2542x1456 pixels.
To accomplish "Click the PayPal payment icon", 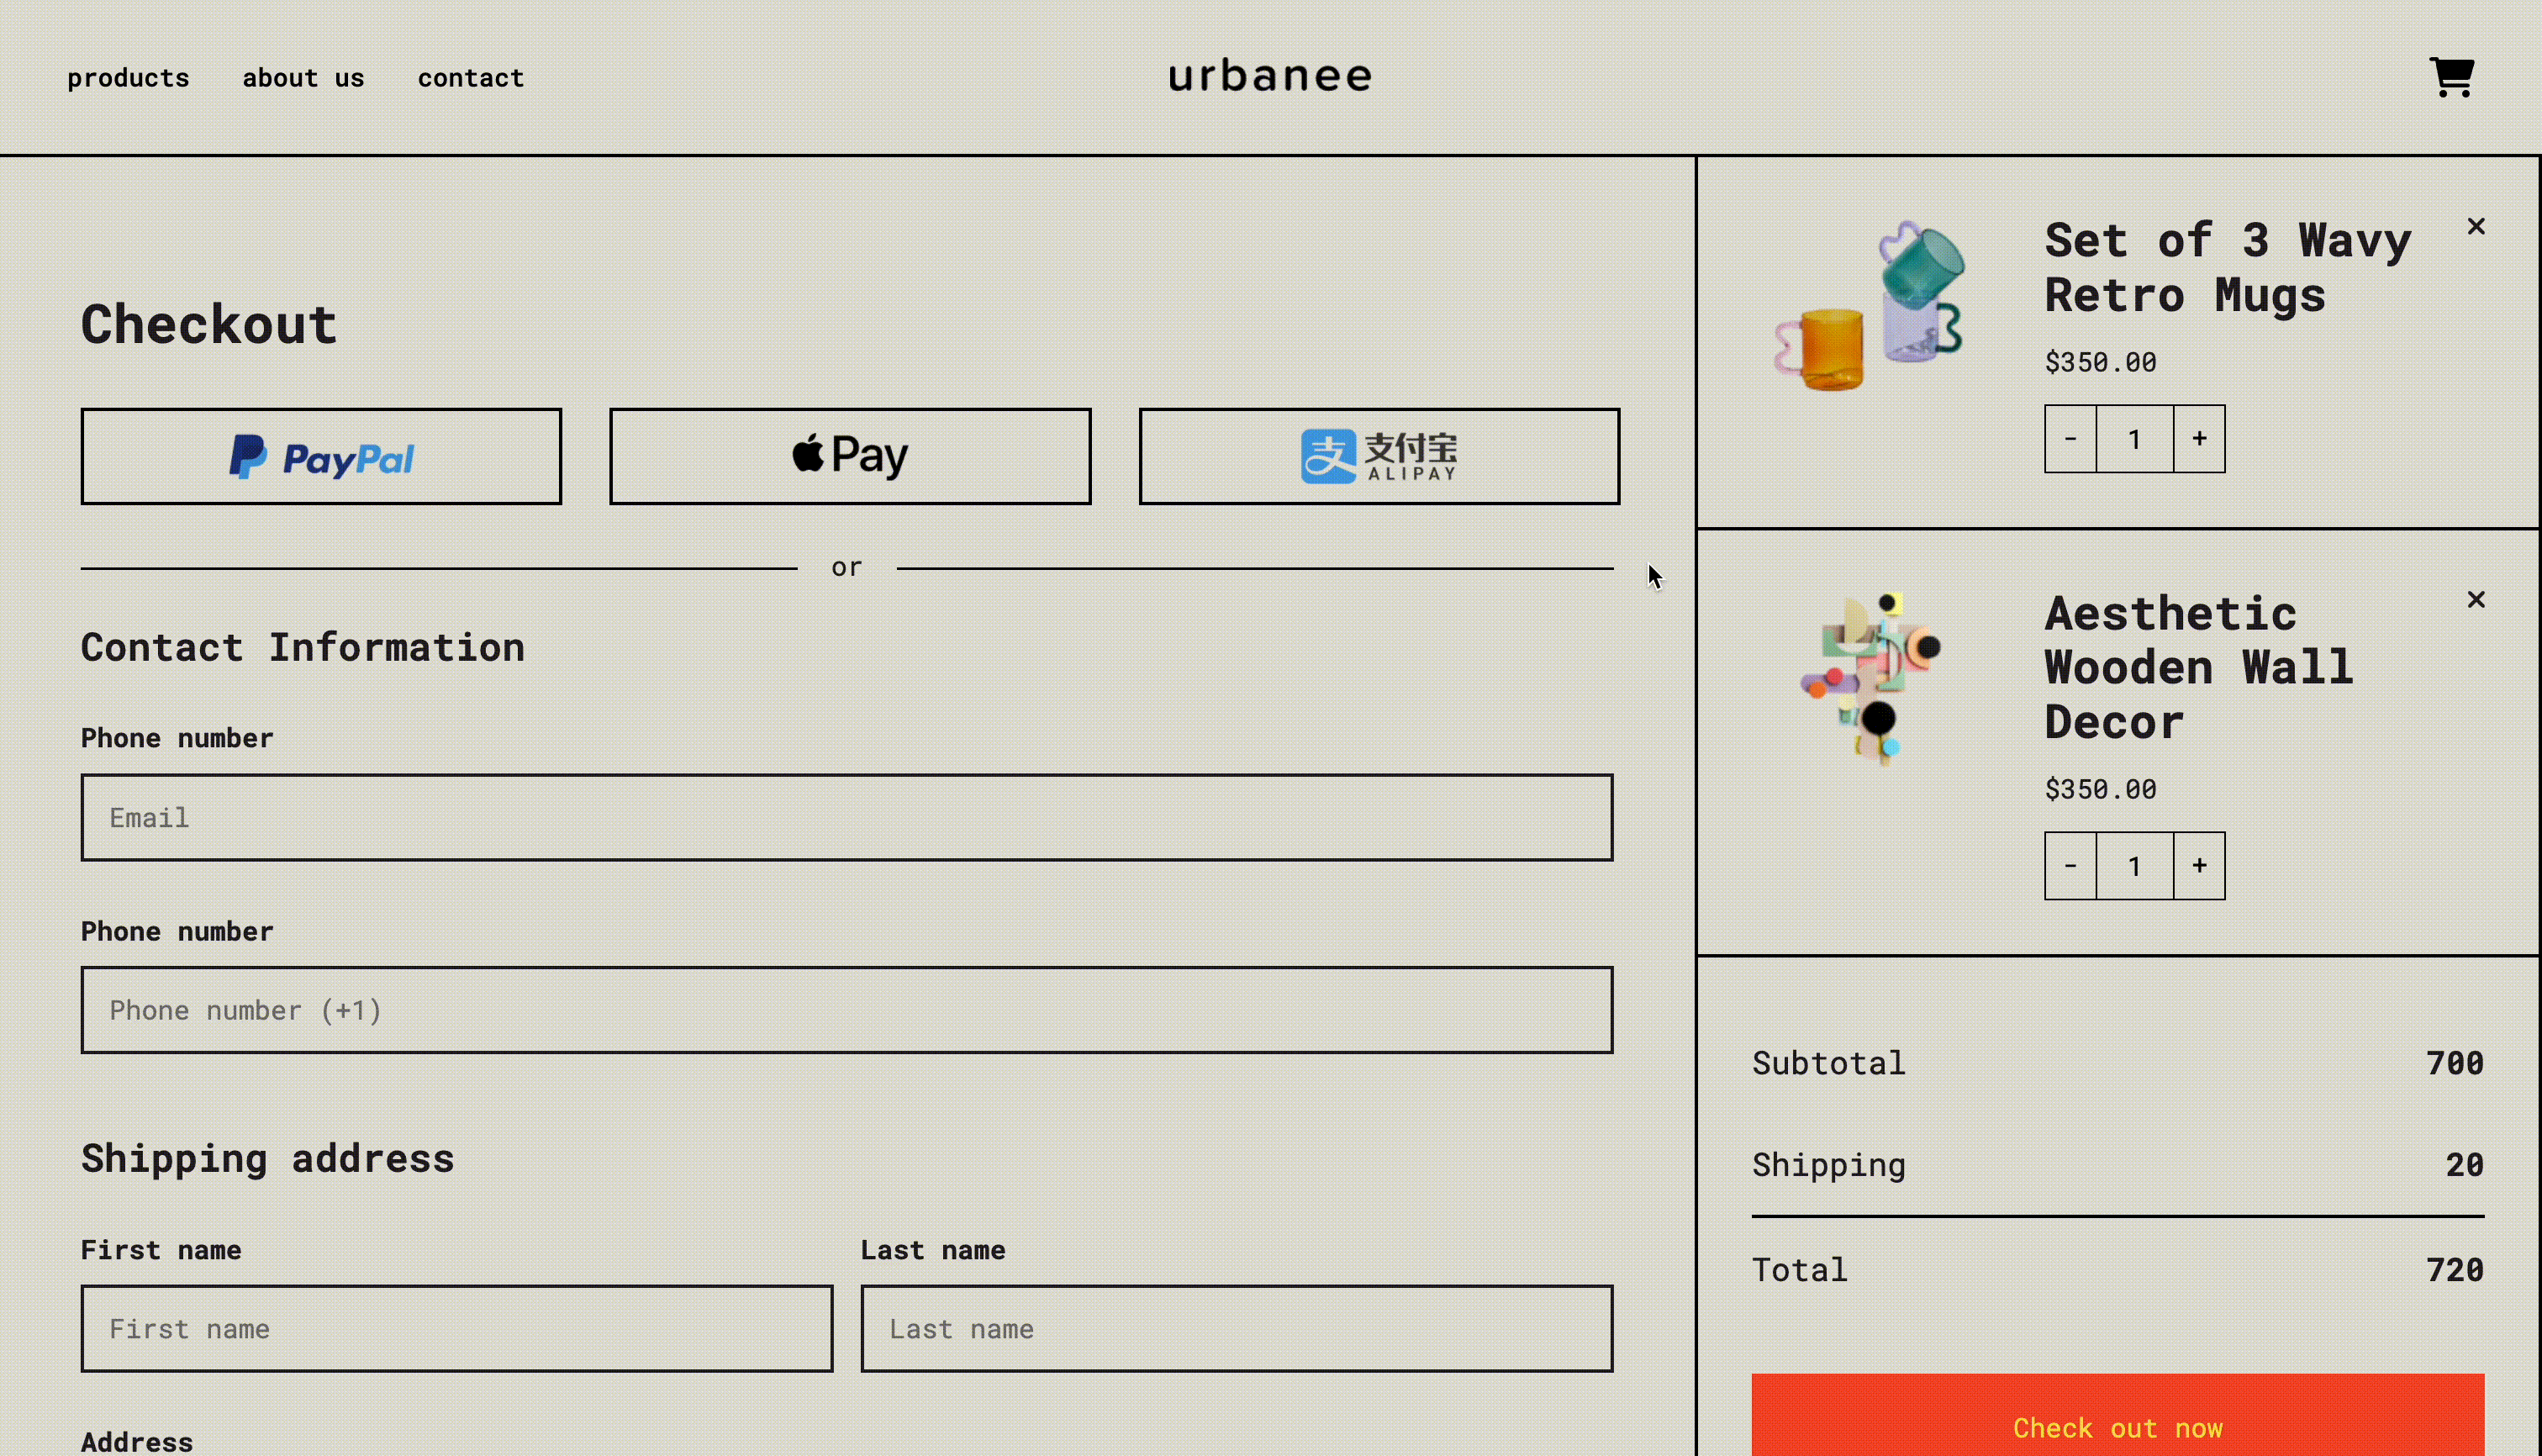I will (319, 456).
